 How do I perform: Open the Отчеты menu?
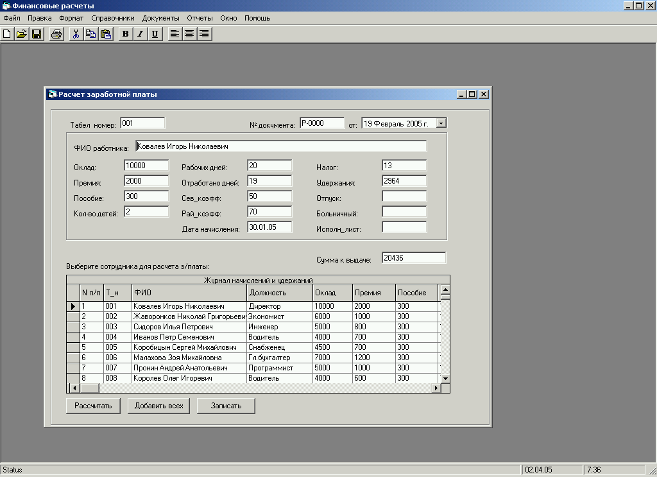[200, 18]
